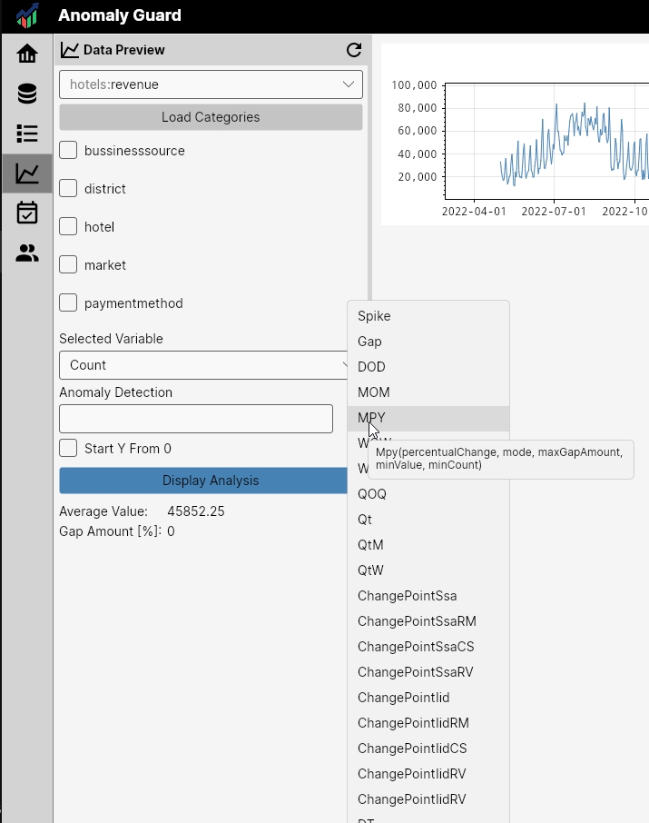Image resolution: width=649 pixels, height=823 pixels.
Task: Focus the Anomaly Detection input field
Action: 196,419
